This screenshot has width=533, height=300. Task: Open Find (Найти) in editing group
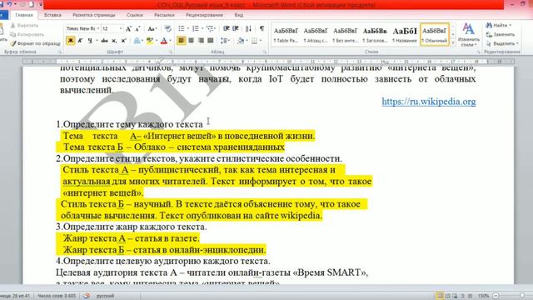click(498, 25)
